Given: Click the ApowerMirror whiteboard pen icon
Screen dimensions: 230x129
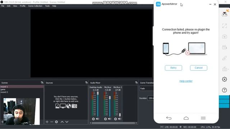Looking at the screenshot, I should (x=224, y=58).
